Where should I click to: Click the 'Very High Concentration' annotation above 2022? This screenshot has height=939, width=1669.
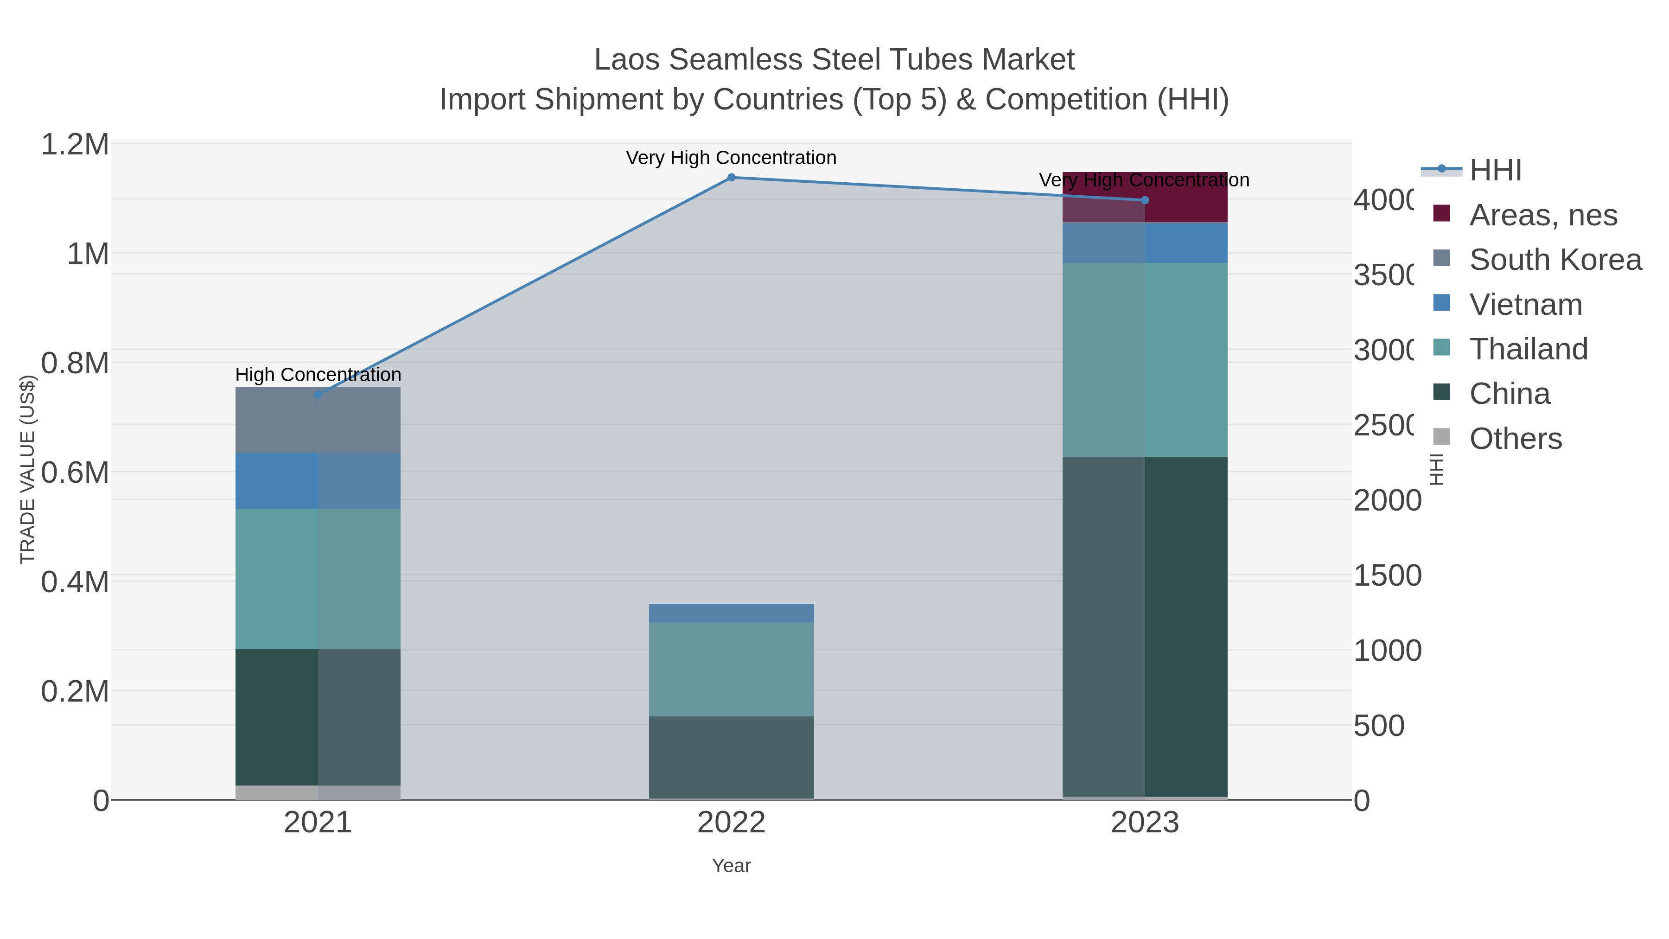tap(732, 158)
